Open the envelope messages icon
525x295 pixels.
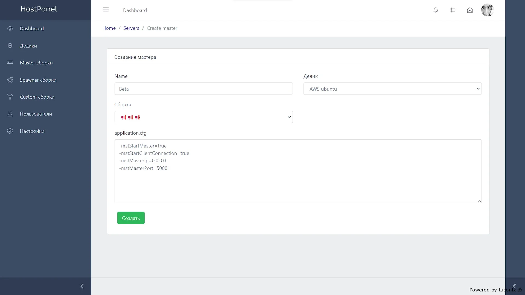pyautogui.click(x=470, y=10)
